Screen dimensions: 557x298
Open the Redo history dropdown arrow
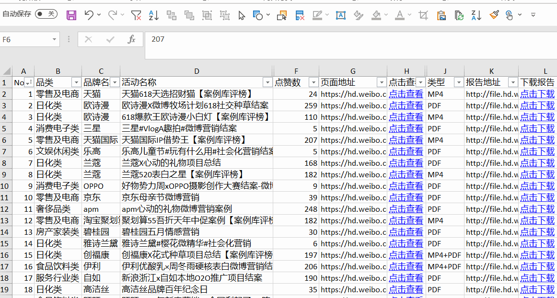coord(123,15)
